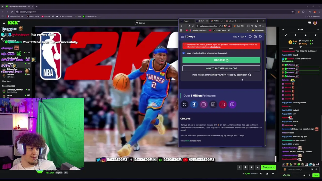Viewport: 322px width, 181px height.
Task: Open the stream notifications bell
Action: (246, 167)
